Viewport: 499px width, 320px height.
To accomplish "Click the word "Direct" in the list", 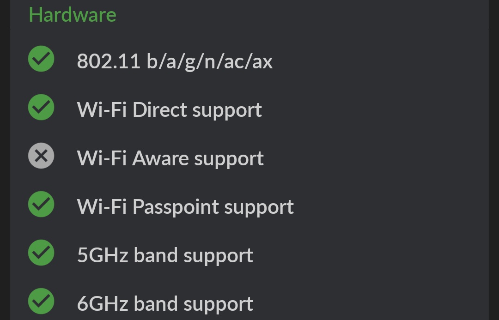I will pyautogui.click(x=159, y=110).
